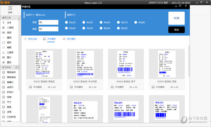211x127 pixels.
Task: Minimize the Mipos Label main window
Action: (197, 2)
